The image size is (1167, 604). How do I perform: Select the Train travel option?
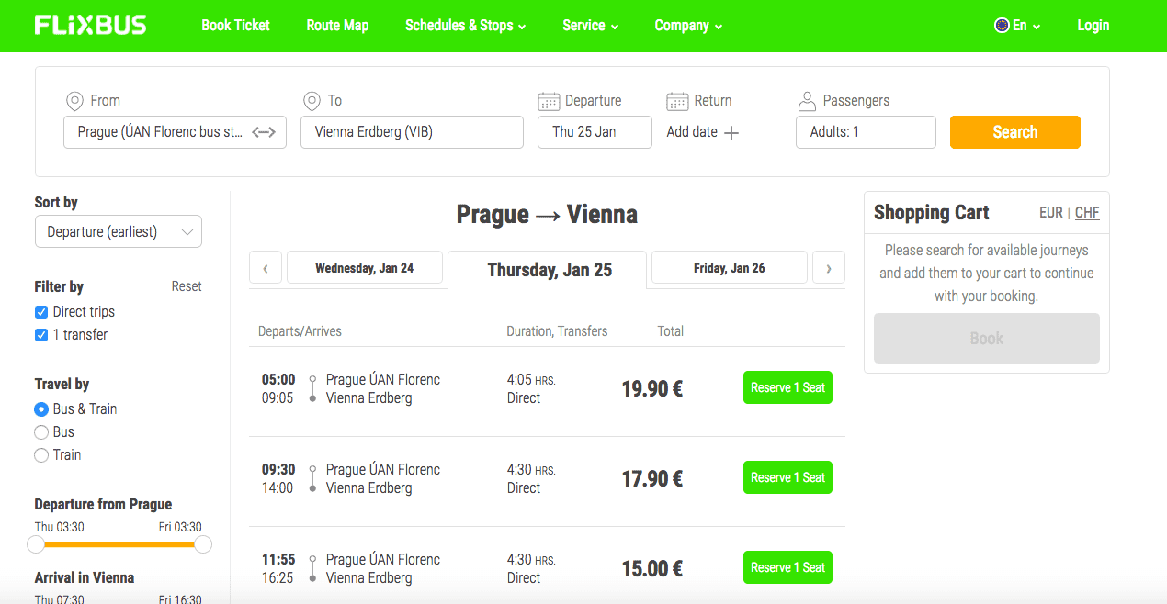[41, 455]
